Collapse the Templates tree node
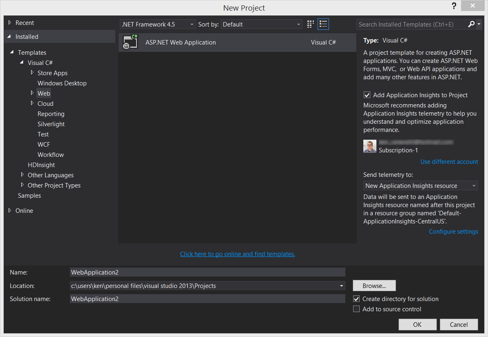 pos(12,52)
